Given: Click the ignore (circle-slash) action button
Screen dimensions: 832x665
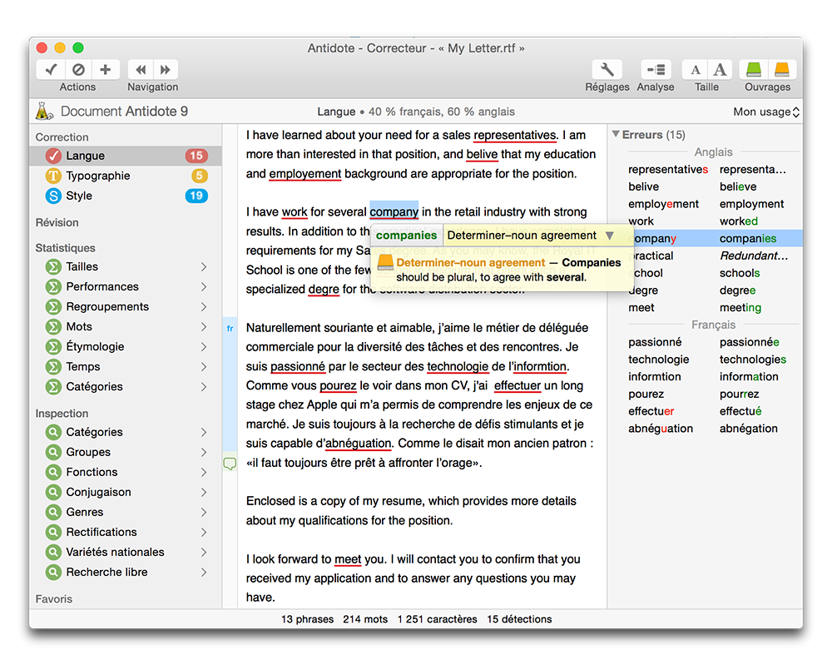Looking at the screenshot, I should coord(78,70).
